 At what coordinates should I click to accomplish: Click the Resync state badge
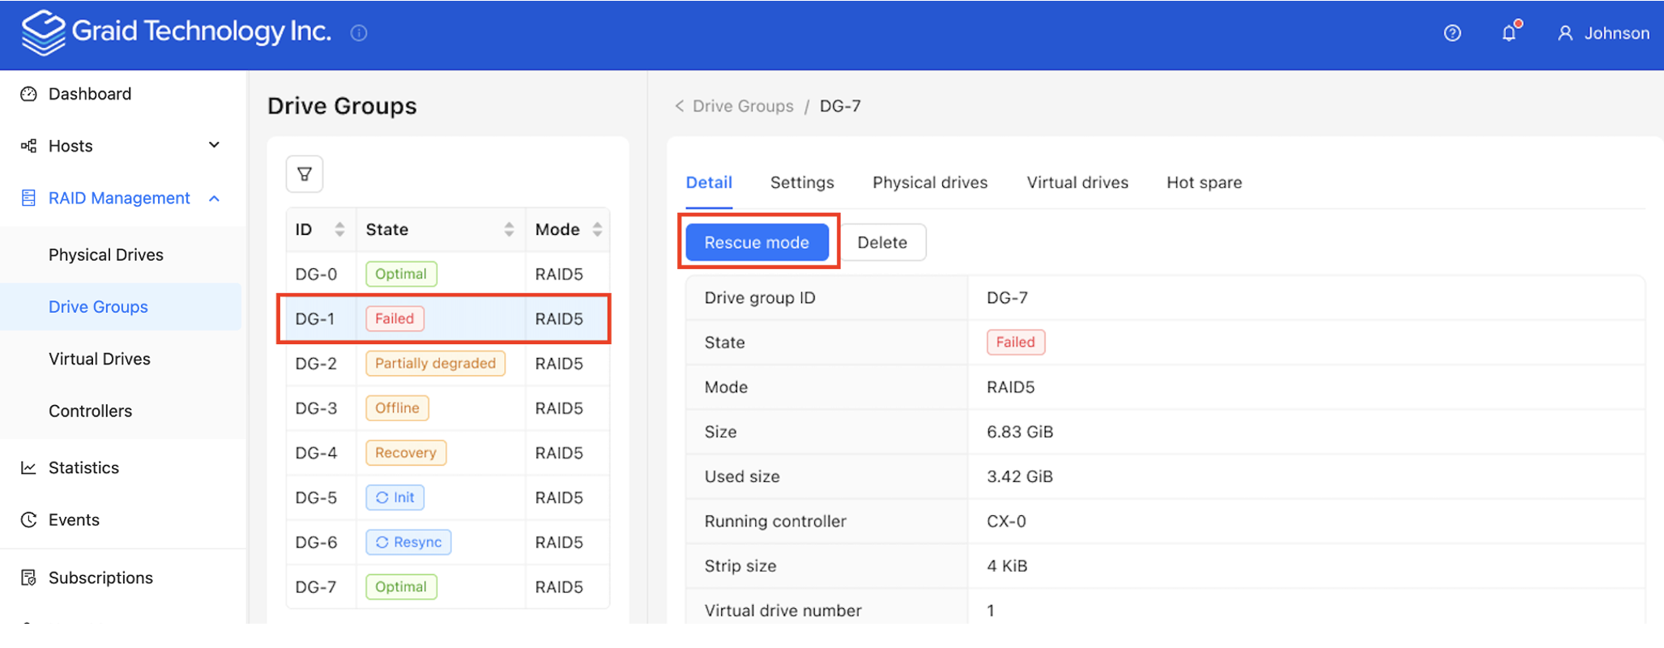click(x=408, y=542)
